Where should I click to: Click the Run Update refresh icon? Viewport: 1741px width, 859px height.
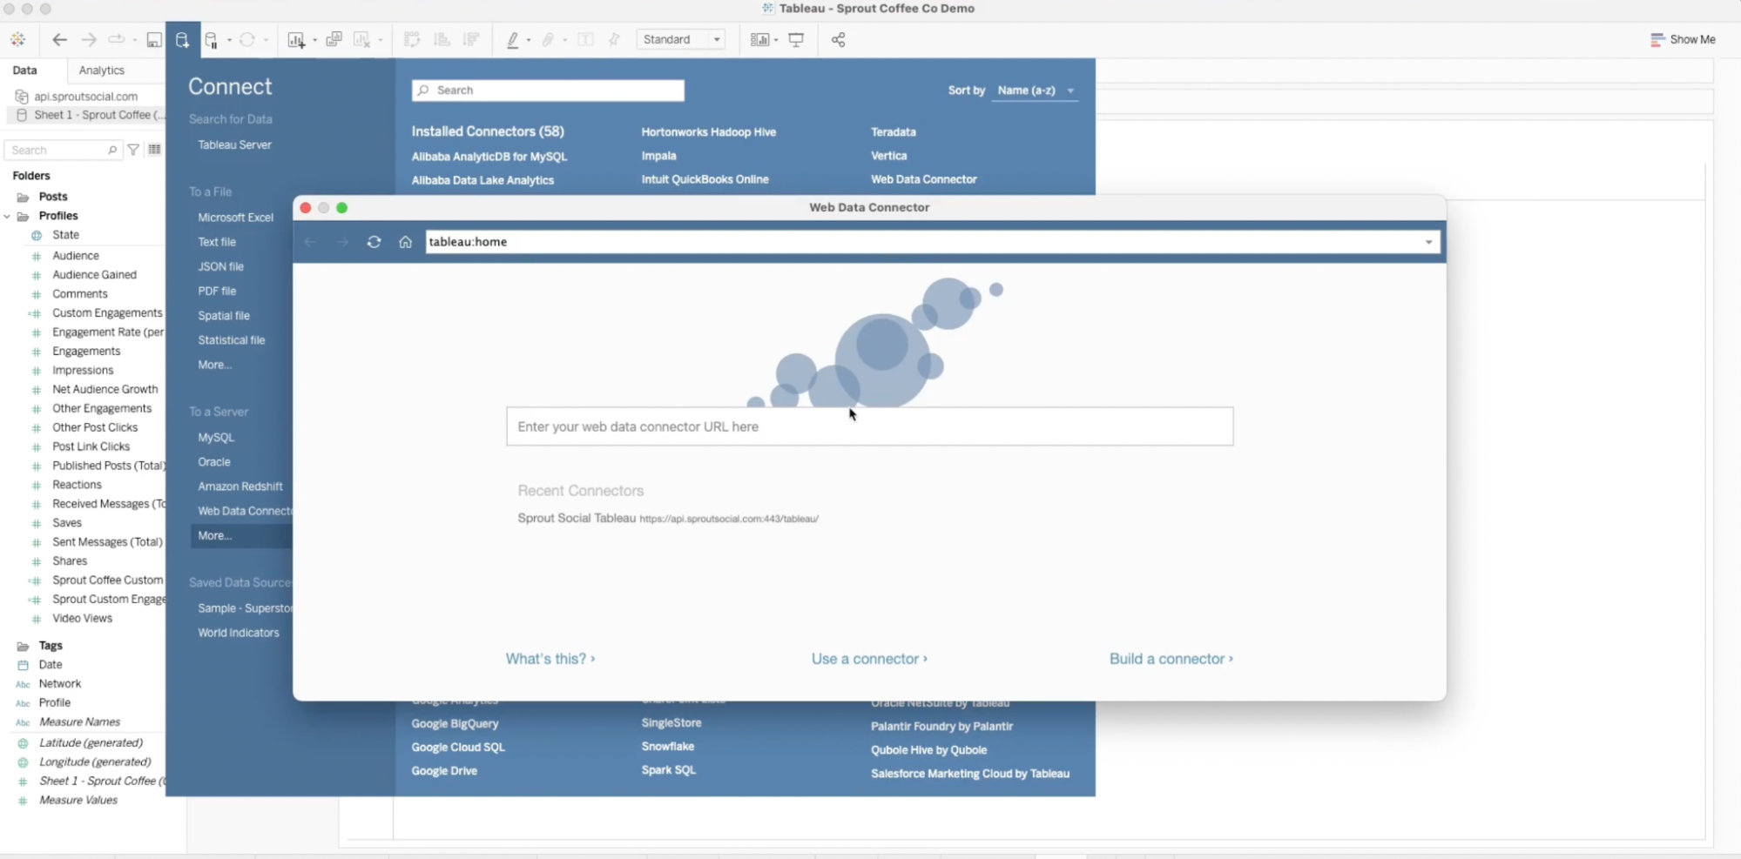pyautogui.click(x=247, y=39)
